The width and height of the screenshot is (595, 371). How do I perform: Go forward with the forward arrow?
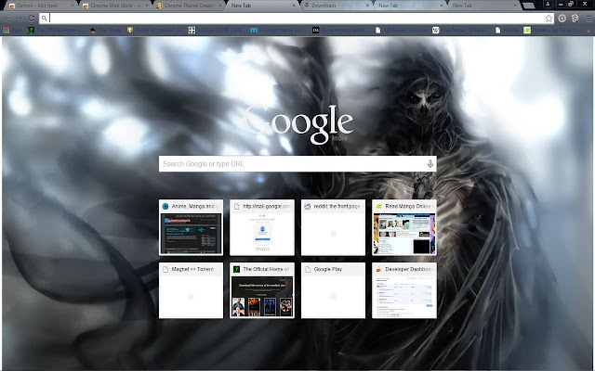point(19,19)
